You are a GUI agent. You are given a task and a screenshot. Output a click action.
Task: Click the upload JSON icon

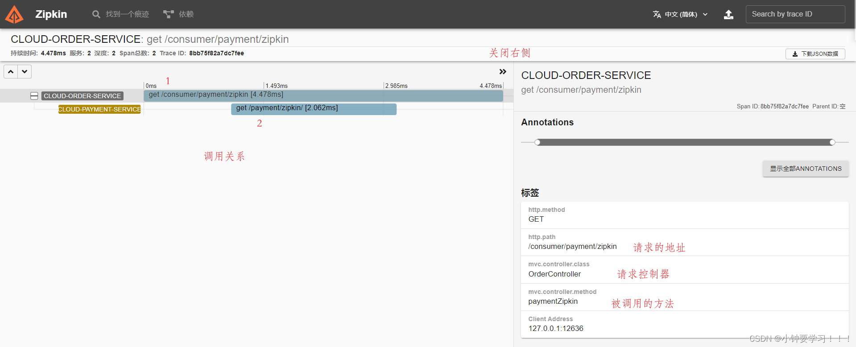(728, 14)
